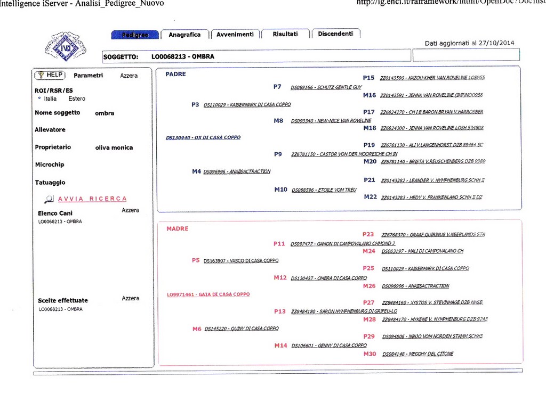Select LO0068213 - OMBRA under Elenco Cani
Viewport: 546px width, 394px height.
coord(60,221)
